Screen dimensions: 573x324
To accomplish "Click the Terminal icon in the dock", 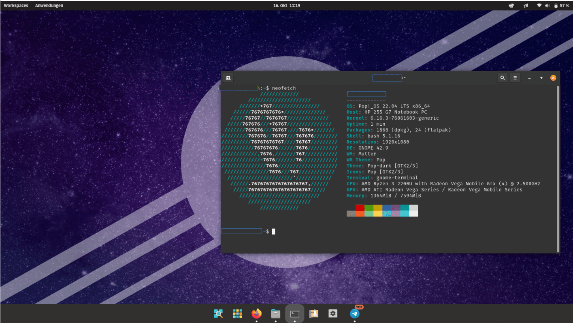I will click(295, 313).
